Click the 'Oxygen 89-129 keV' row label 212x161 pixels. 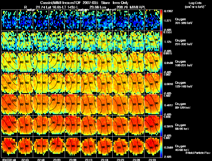pos(183,106)
